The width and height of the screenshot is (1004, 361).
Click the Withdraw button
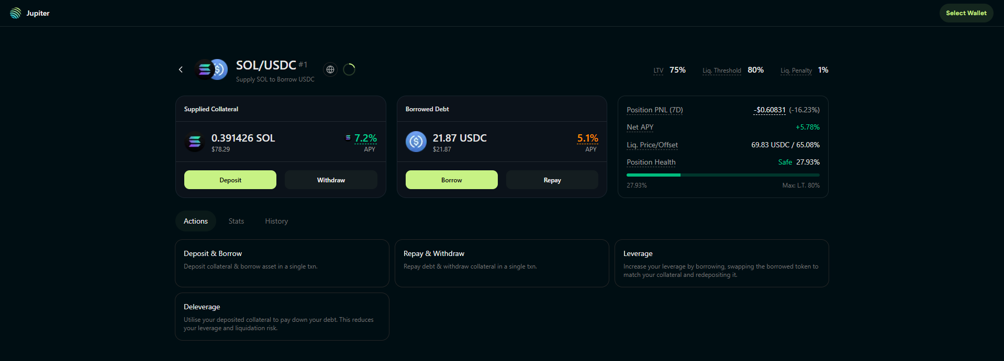pos(331,180)
